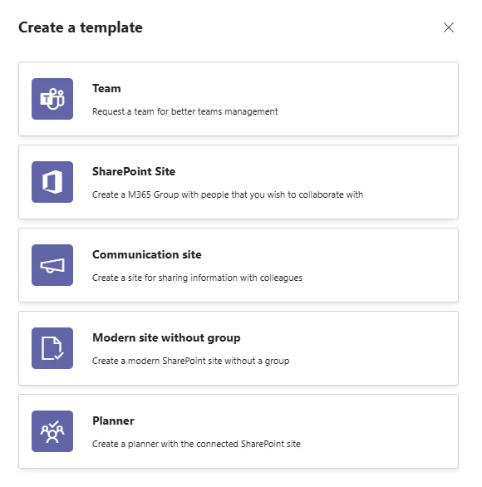The width and height of the screenshot is (482, 487).
Task: Click the SharePoint Site Office icon
Action: (52, 182)
